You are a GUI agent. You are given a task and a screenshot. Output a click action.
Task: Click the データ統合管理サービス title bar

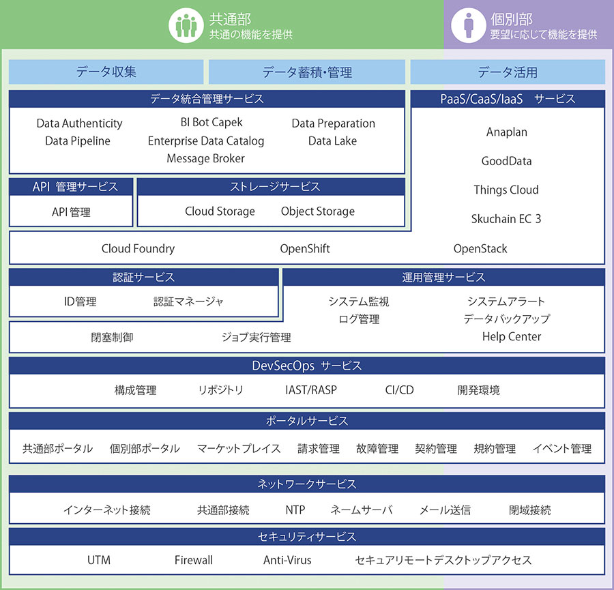[207, 99]
